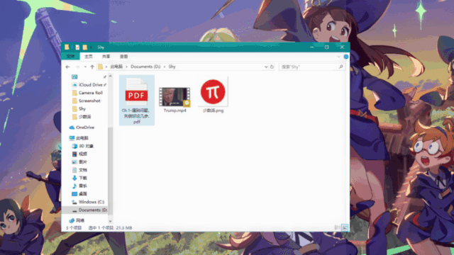Open the 主页 ribbon tab
Image resolution: width=454 pixels, height=255 pixels.
coord(88,57)
